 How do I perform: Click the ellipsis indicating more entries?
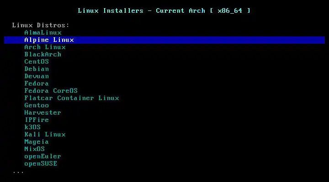18,172
